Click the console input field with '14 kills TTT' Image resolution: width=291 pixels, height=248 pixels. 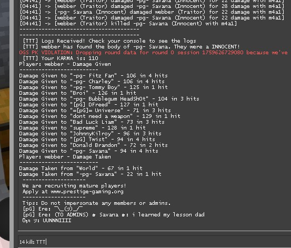pos(155,242)
